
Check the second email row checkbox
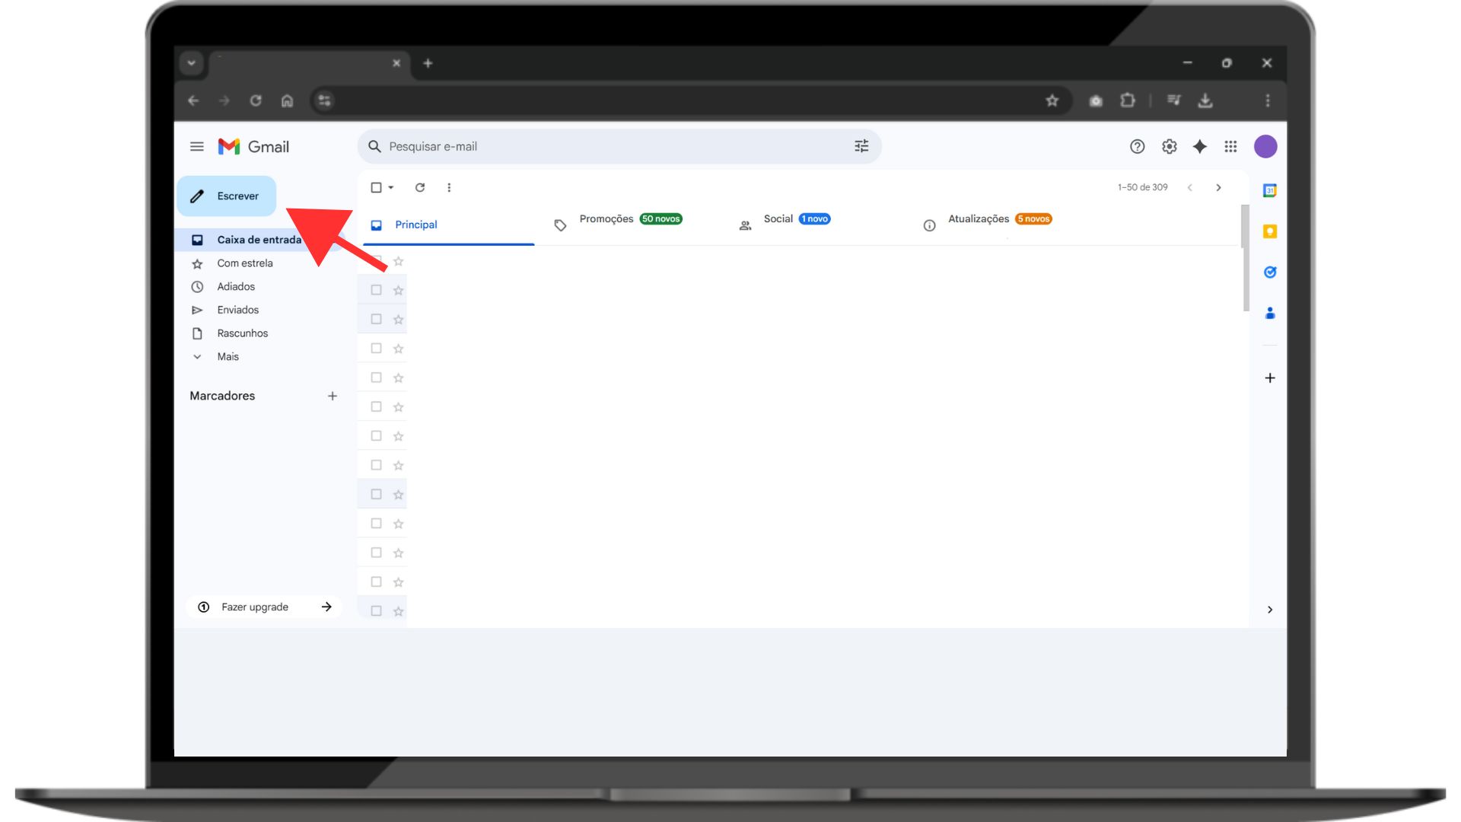376,290
